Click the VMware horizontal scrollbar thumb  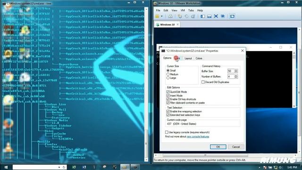[x=205, y=155]
